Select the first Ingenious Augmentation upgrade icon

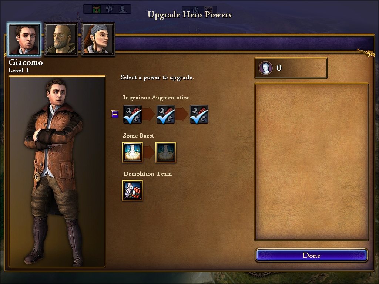coord(133,115)
